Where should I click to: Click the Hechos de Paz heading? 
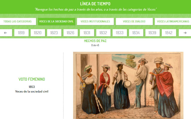tap(95, 41)
